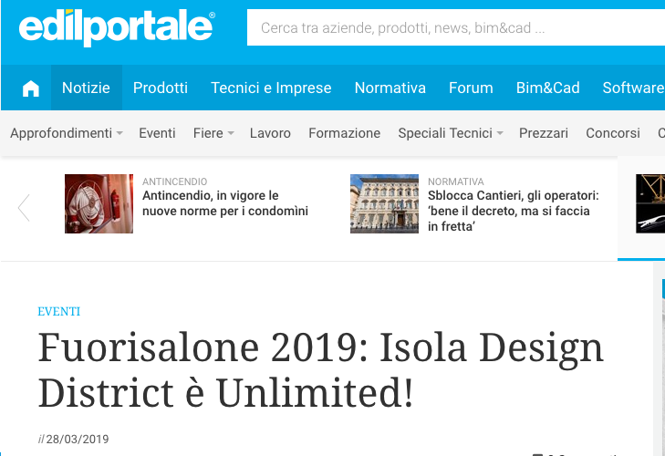The image size is (665, 456).
Task: Open the Lavoro link
Action: tap(270, 133)
